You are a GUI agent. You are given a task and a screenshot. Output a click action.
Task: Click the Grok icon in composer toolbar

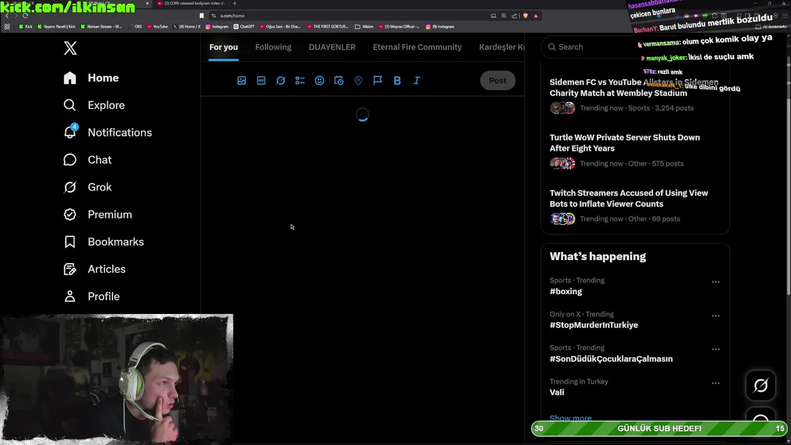(281, 80)
